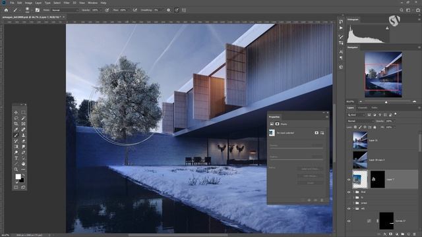The height and width of the screenshot is (237, 422).
Task: Open the Brush Settings panel icon
Action: [38, 11]
